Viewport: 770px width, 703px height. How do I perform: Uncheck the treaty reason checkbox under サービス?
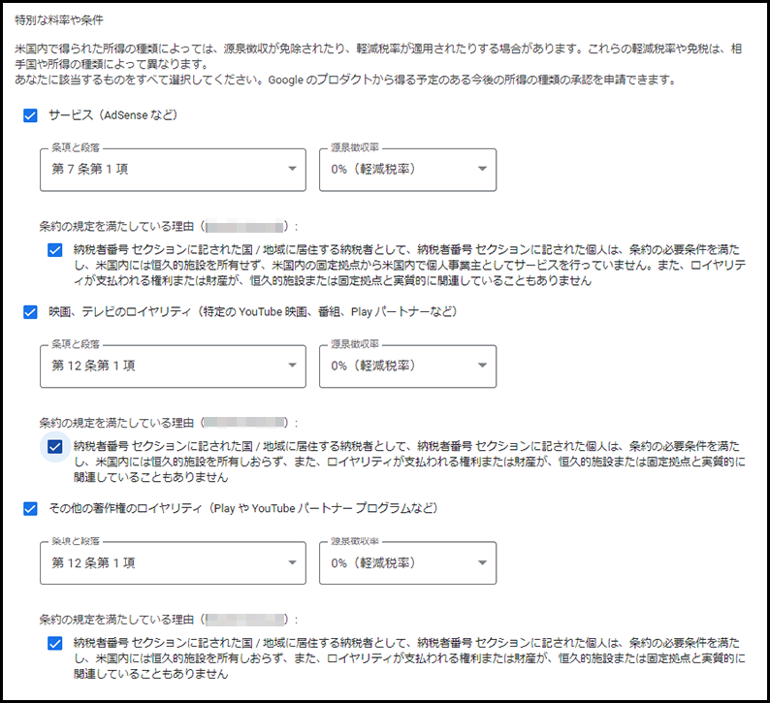click(54, 249)
